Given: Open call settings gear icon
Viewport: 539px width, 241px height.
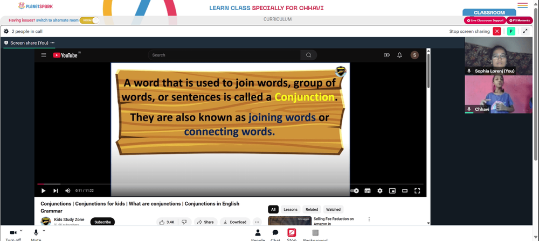Looking at the screenshot, I should click(x=6, y=31).
